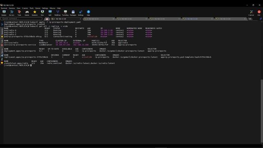Click the paperclip icon beside tabs
Screen dimensions: 263x148
(x=261, y=19)
